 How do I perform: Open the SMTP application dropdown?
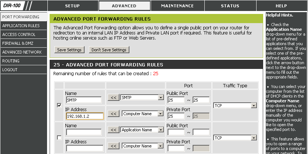click(142, 98)
